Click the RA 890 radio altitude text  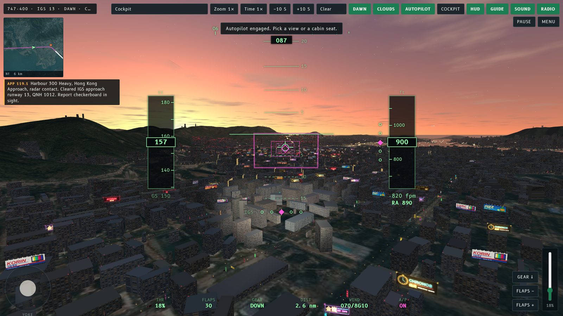click(402, 203)
